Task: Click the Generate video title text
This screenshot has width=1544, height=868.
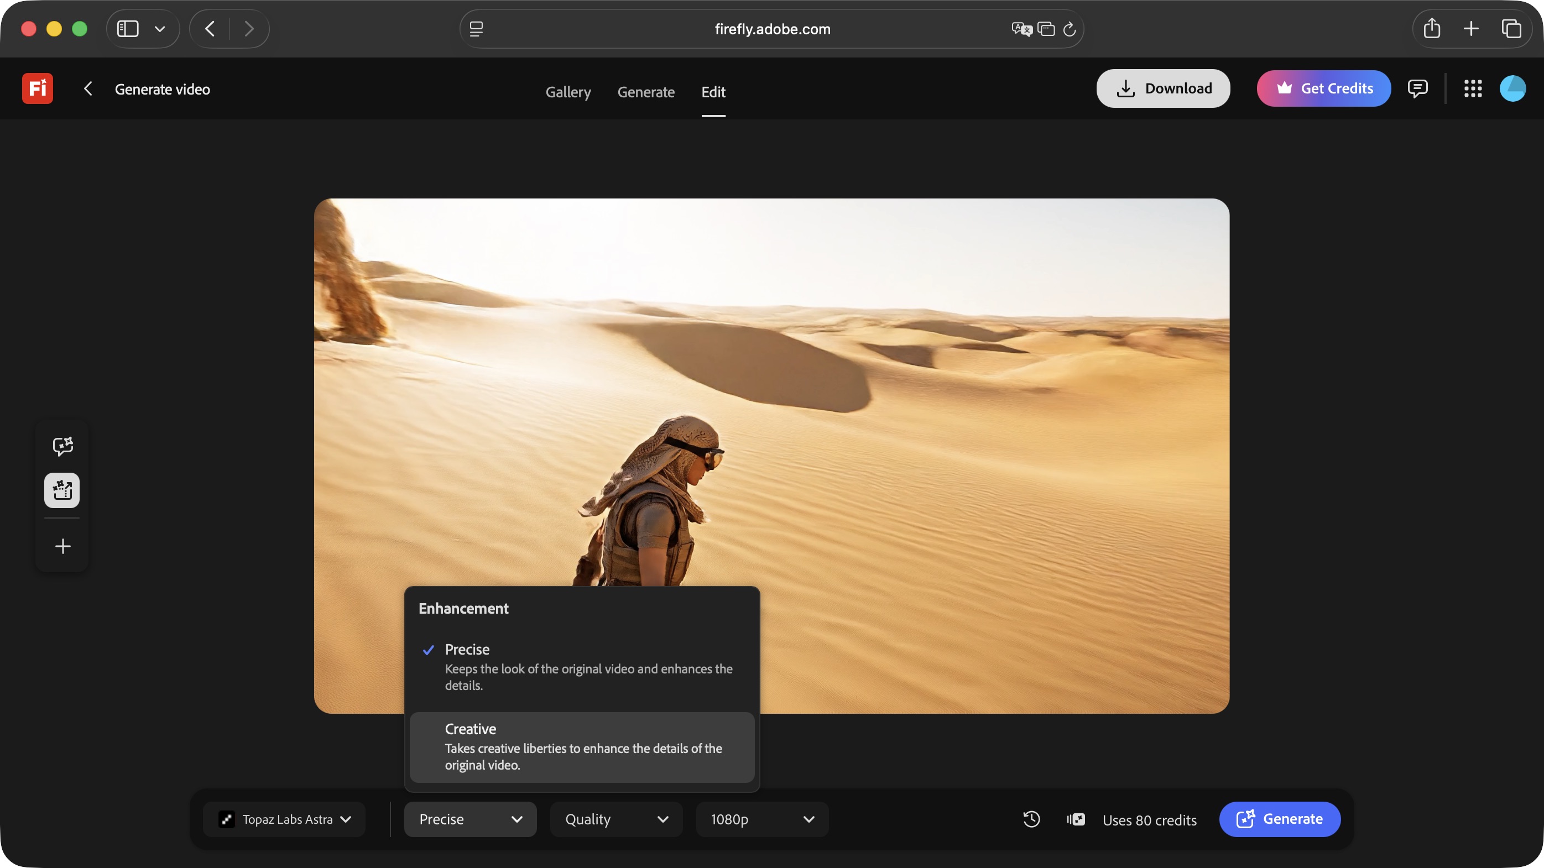Action: point(162,89)
